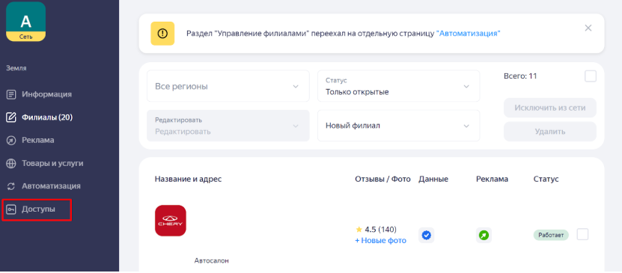
Task: Open the Товары и услуги menu item
Action: [52, 163]
